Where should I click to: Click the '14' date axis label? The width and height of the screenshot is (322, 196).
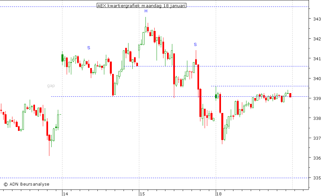click(x=65, y=194)
